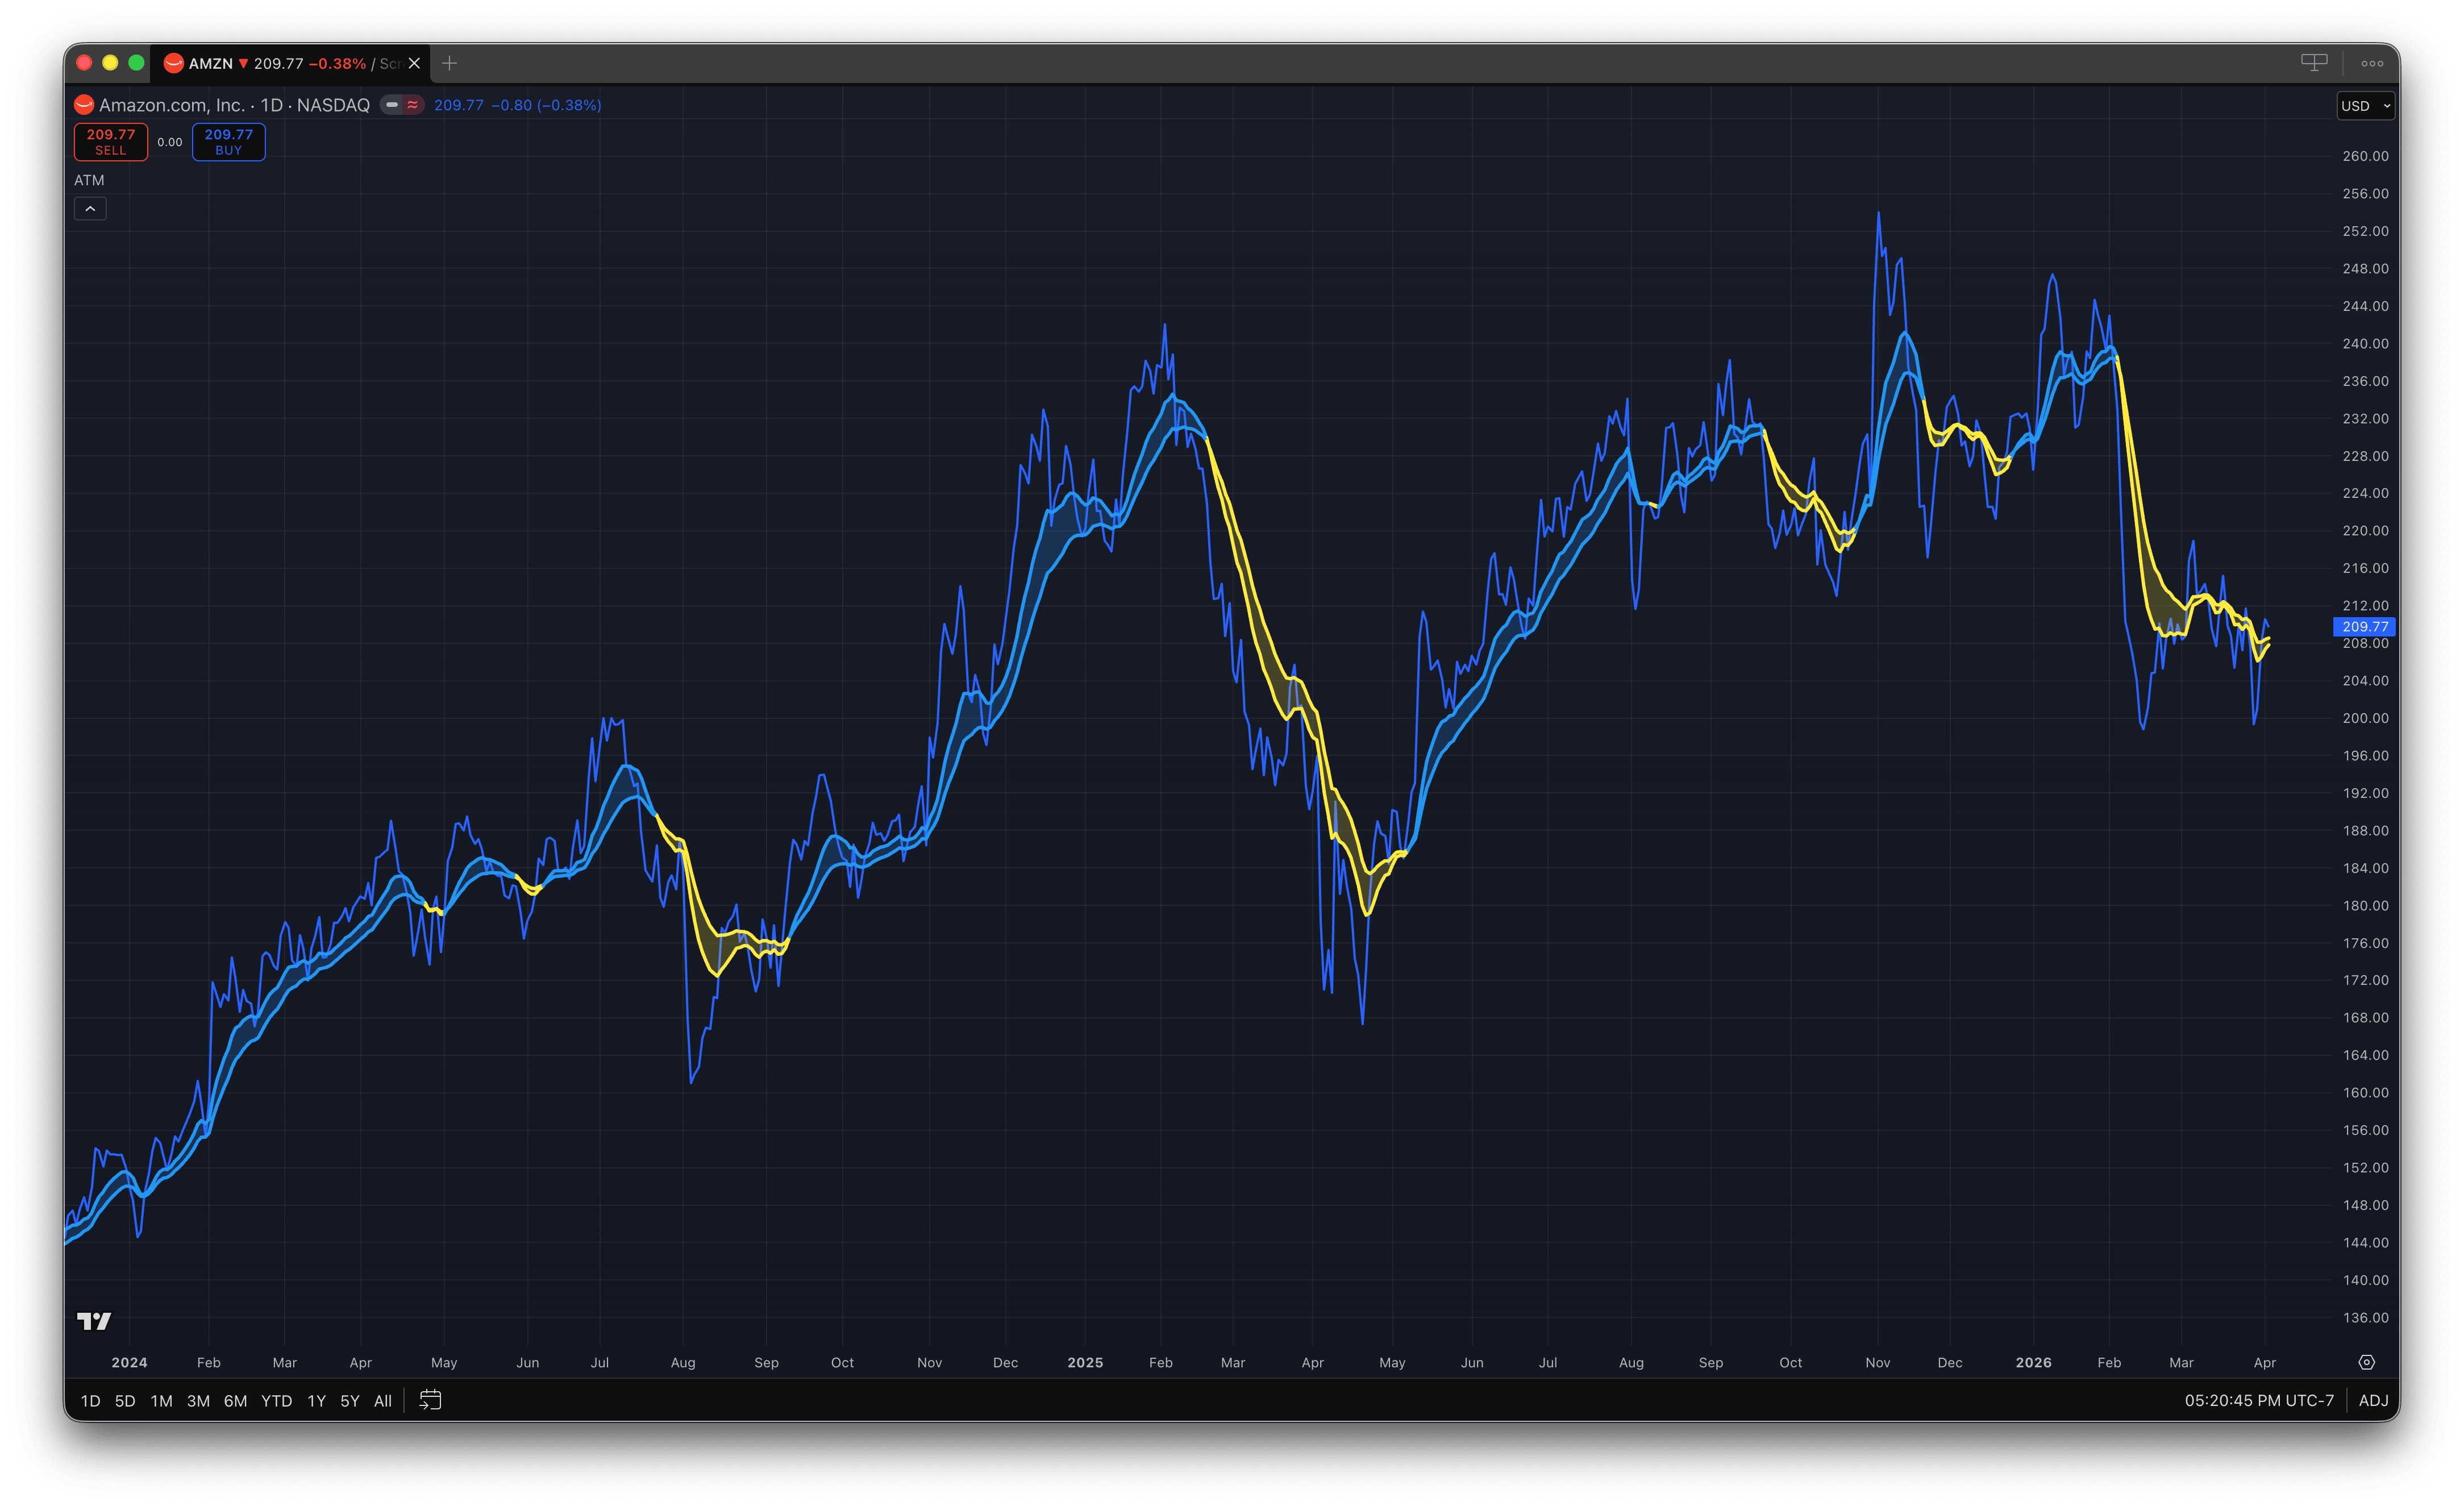The image size is (2464, 1506).
Task: Set the range to 3M
Action: (x=198, y=1401)
